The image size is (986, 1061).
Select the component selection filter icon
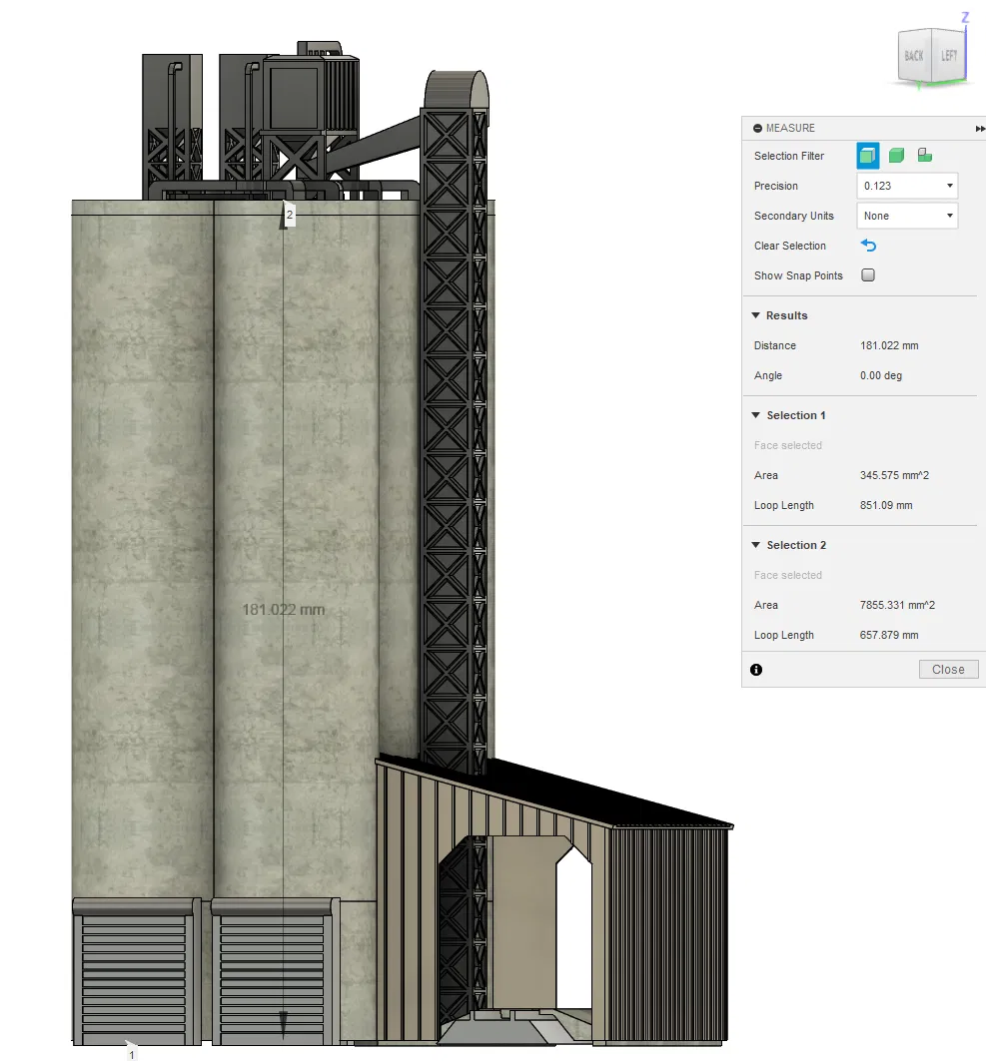tap(924, 156)
